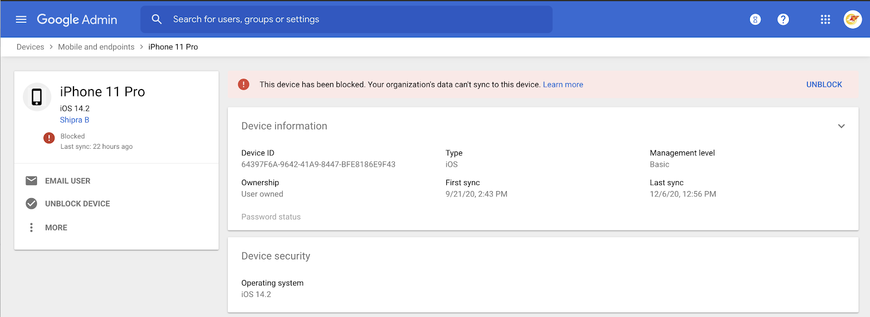This screenshot has width=870, height=317.
Task: Click the envelope icon for Email User
Action: click(x=32, y=181)
